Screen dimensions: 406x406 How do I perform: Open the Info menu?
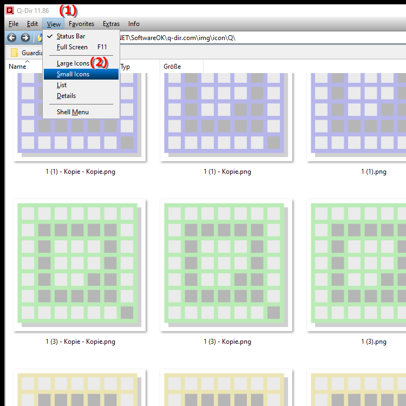tap(134, 24)
